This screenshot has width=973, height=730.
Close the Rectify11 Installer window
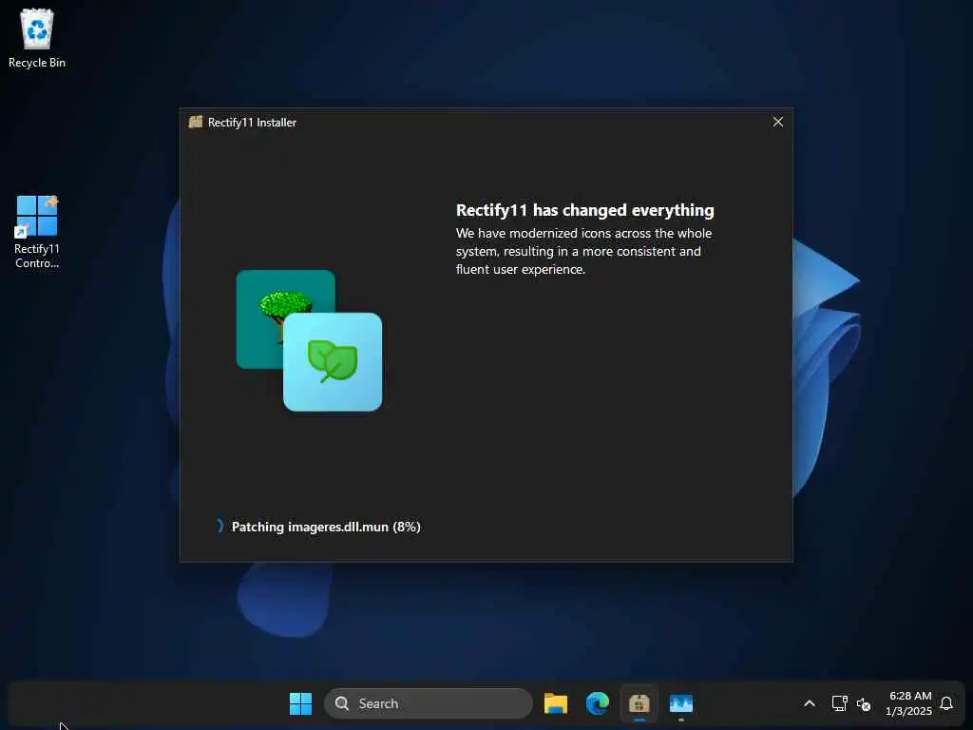[x=777, y=122]
